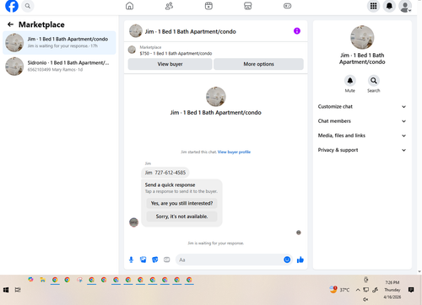
Task: Open the account profile avatar menu
Action: click(x=405, y=6)
